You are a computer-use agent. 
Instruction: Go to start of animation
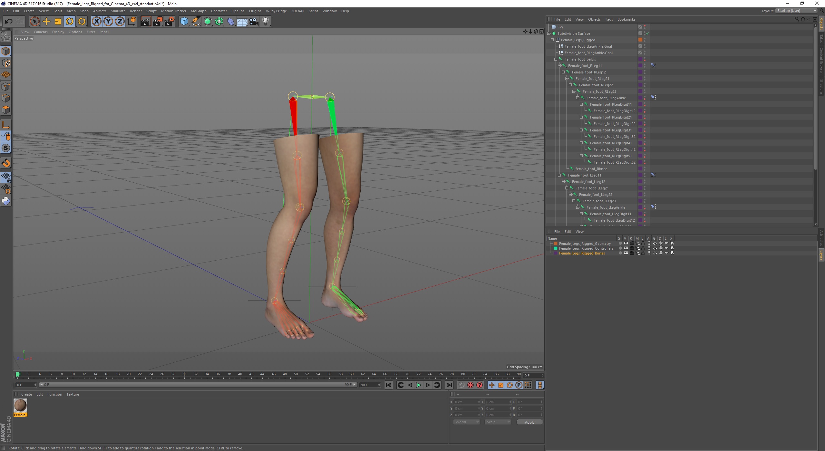coord(388,385)
